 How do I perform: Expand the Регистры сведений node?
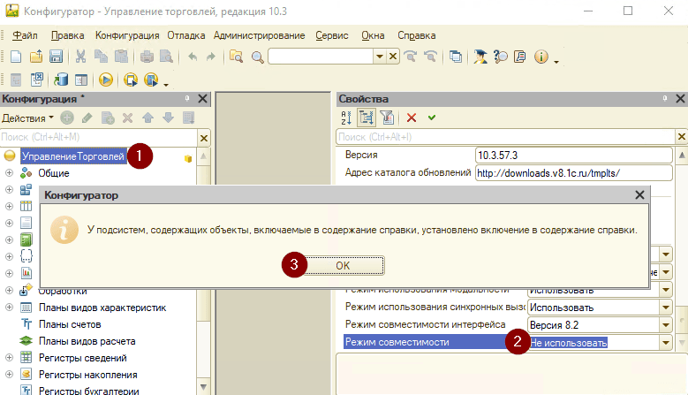9,358
